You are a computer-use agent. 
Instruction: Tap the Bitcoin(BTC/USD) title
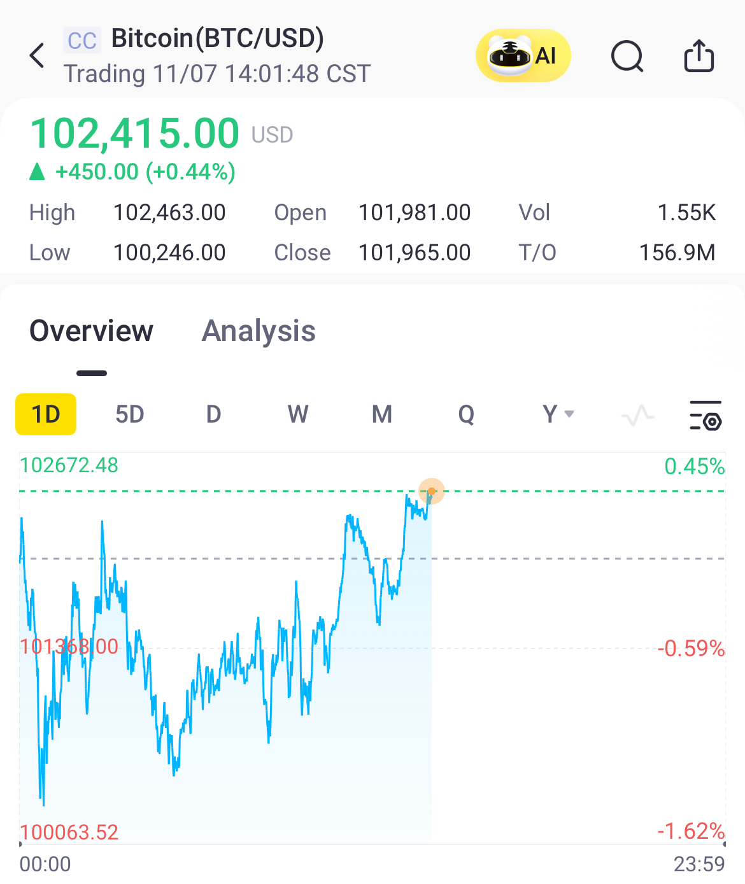(217, 38)
